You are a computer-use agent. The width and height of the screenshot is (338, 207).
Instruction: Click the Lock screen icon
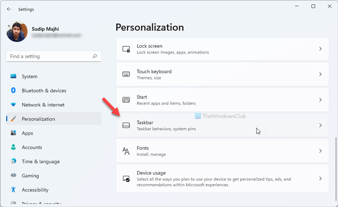126,49
